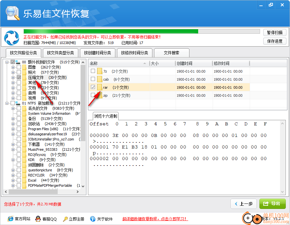Expand the 视频 tree node
The image size is (290, 225).
coord(13,98)
